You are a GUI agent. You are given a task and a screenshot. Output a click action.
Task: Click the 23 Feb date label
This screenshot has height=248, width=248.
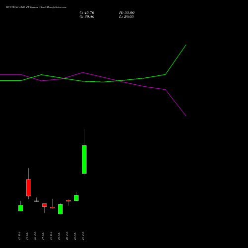pyautogui.click(x=75, y=236)
